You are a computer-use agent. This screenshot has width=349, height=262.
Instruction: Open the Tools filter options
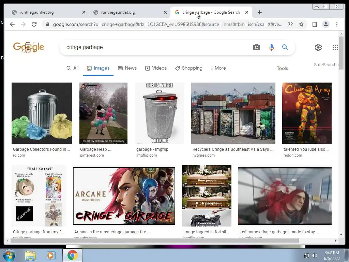[282, 68]
